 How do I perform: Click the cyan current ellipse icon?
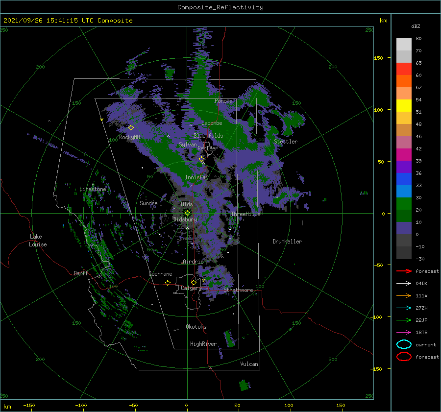[404, 344]
